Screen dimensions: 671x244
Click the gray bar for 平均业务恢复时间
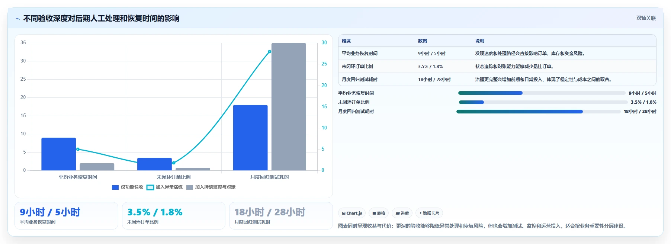pos(97,167)
